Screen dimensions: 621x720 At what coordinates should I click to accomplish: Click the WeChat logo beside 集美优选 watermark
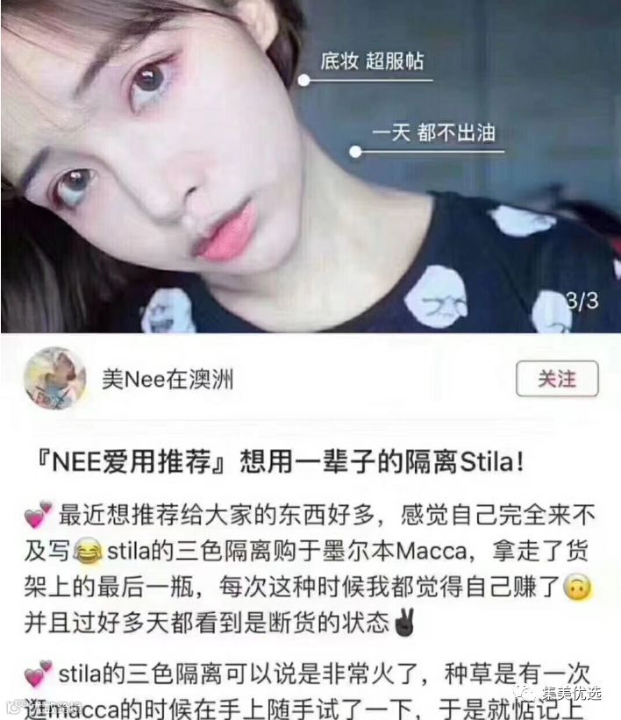pos(525,692)
